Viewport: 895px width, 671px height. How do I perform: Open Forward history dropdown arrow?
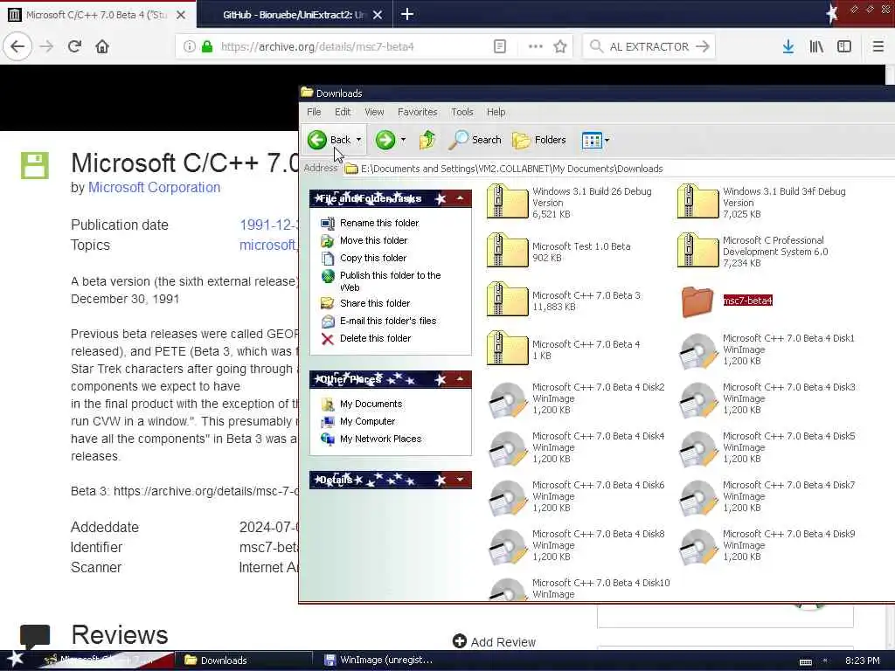pyautogui.click(x=403, y=140)
